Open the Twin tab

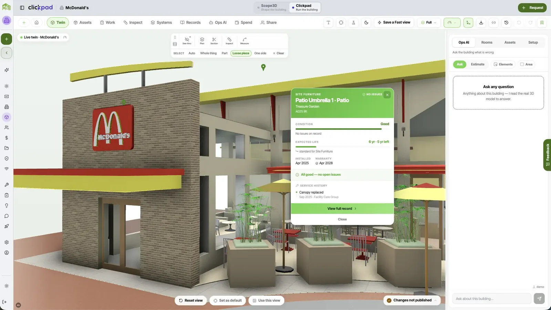tap(58, 22)
